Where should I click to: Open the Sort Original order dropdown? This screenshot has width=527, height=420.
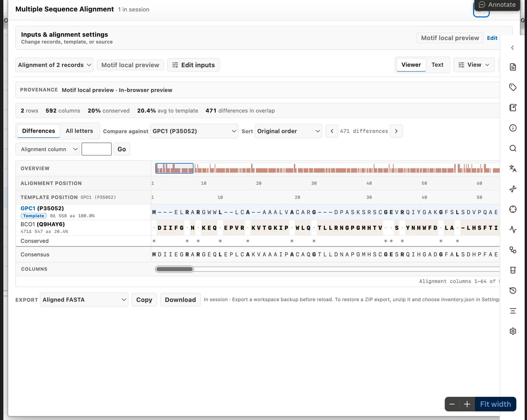288,131
